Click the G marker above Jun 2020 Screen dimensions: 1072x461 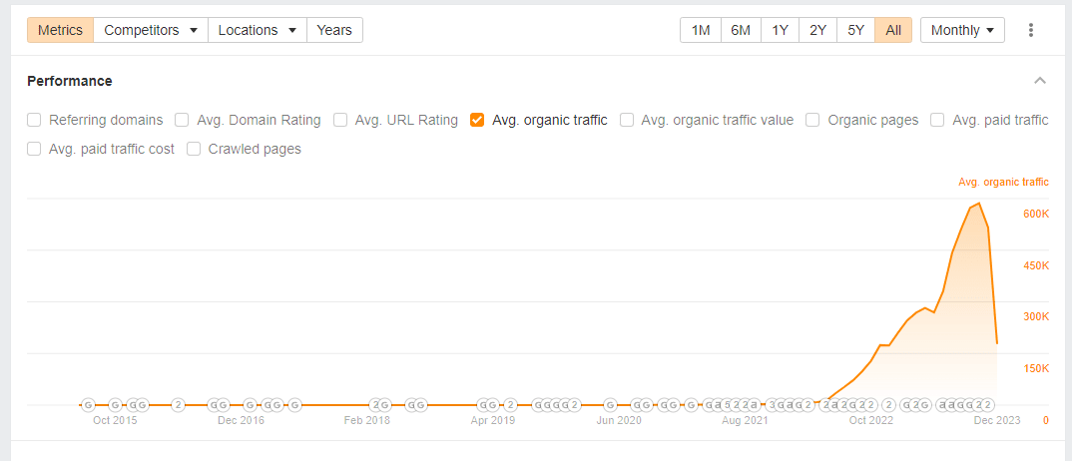610,405
